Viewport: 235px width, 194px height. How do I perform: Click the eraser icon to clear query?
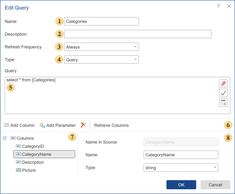[223, 83]
